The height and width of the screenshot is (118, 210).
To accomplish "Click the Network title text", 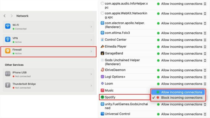I will point(22,16).
